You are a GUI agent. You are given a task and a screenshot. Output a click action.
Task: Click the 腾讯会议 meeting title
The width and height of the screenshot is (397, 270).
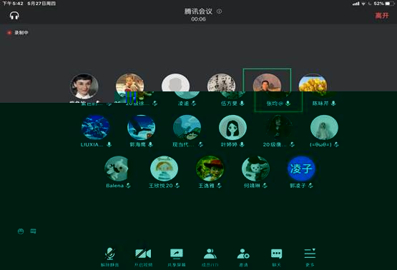(x=198, y=11)
